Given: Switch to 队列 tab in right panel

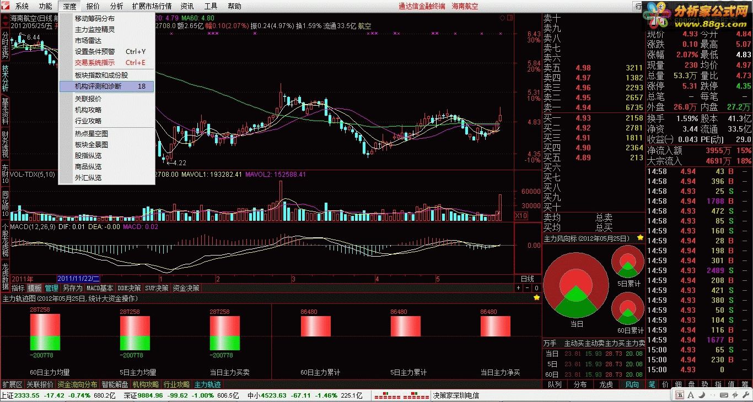Looking at the screenshot, I should [555, 385].
